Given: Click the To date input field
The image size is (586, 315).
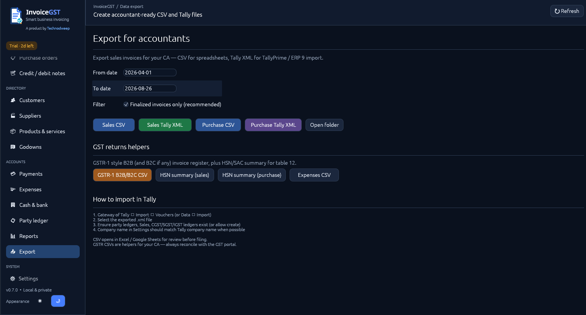Looking at the screenshot, I should point(150,88).
